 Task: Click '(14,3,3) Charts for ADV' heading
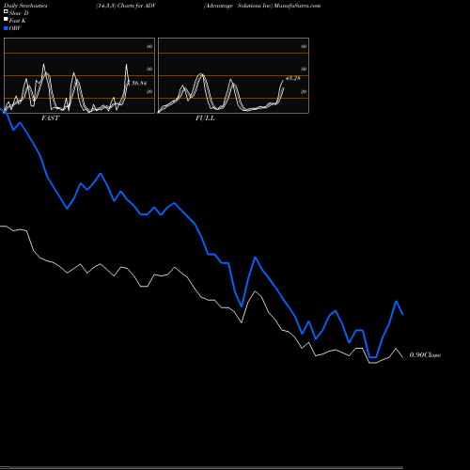(126, 6)
